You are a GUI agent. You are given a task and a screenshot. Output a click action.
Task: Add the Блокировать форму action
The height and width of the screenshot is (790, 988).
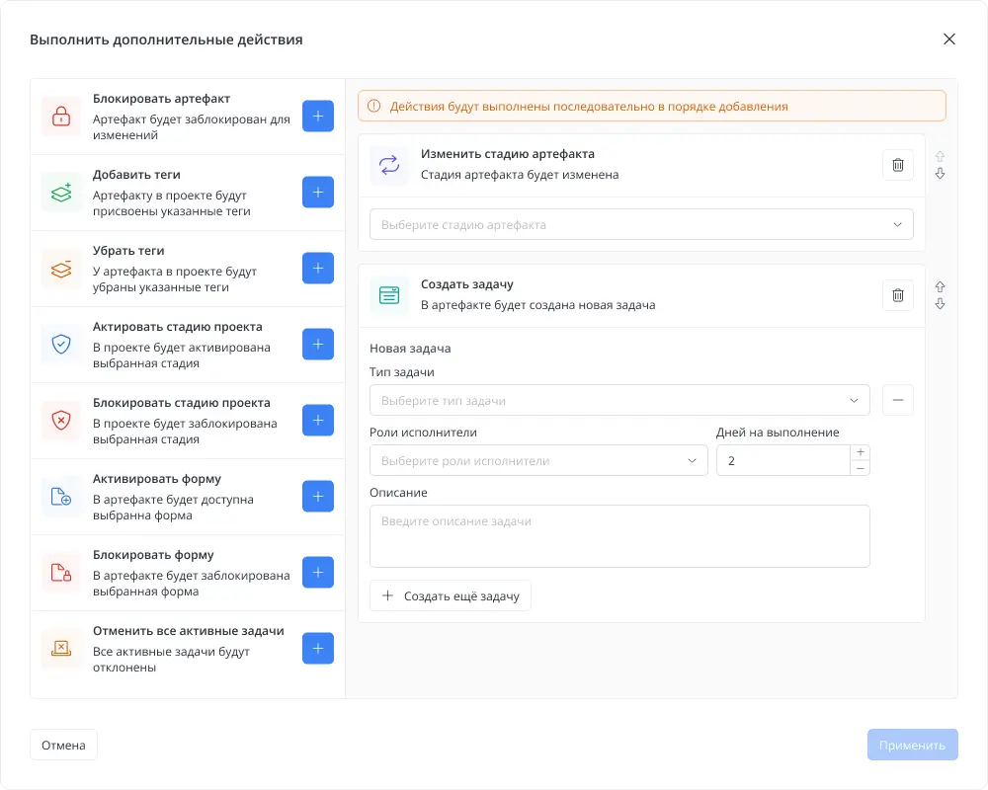(x=317, y=573)
